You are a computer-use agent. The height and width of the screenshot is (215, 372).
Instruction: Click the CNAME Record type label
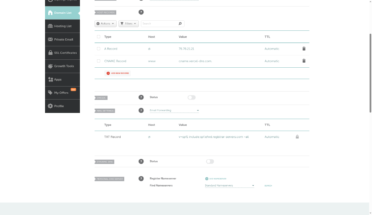pos(115,61)
